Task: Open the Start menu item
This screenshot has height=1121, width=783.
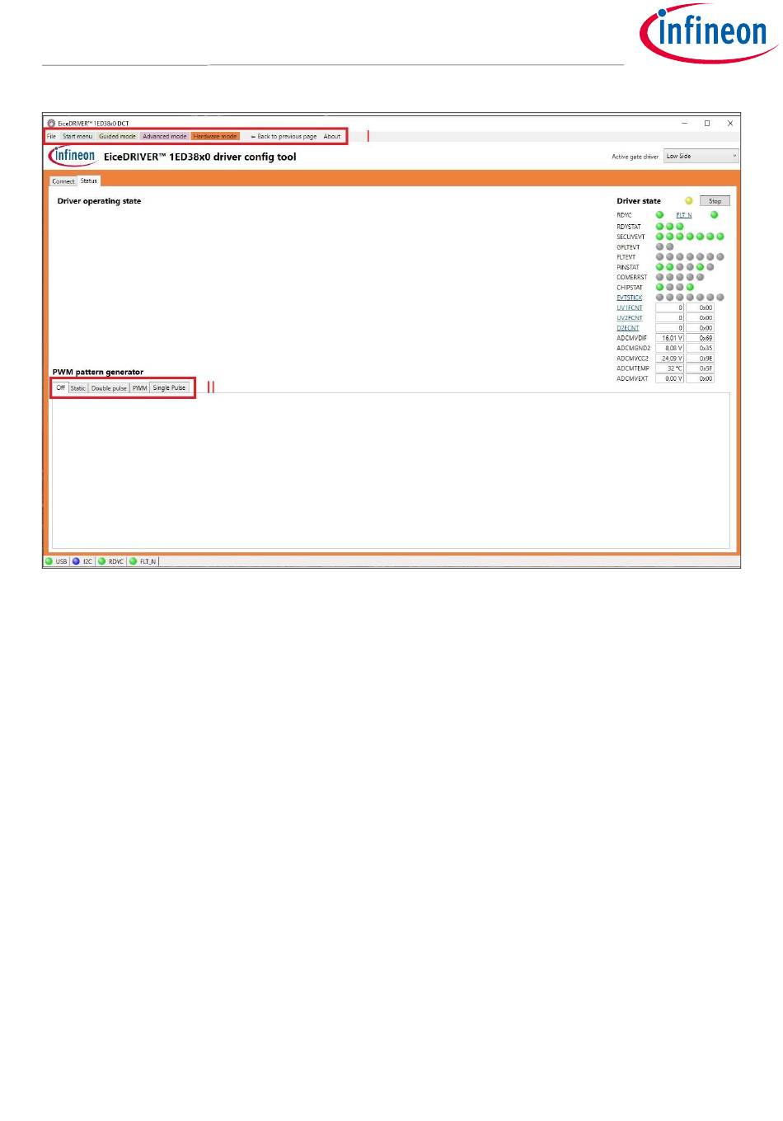Action: tap(77, 136)
